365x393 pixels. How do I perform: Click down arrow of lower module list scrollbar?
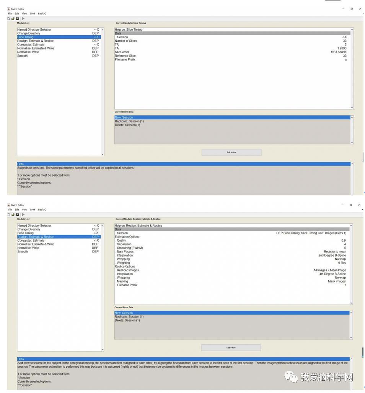point(103,349)
